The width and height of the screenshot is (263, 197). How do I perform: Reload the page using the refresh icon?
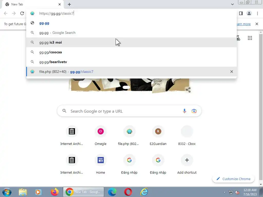(22, 13)
